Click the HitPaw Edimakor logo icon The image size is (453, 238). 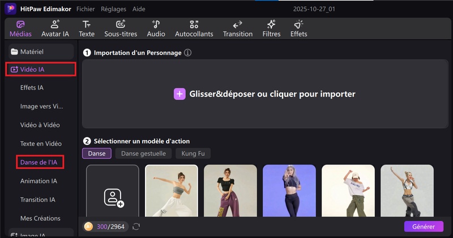[10, 8]
